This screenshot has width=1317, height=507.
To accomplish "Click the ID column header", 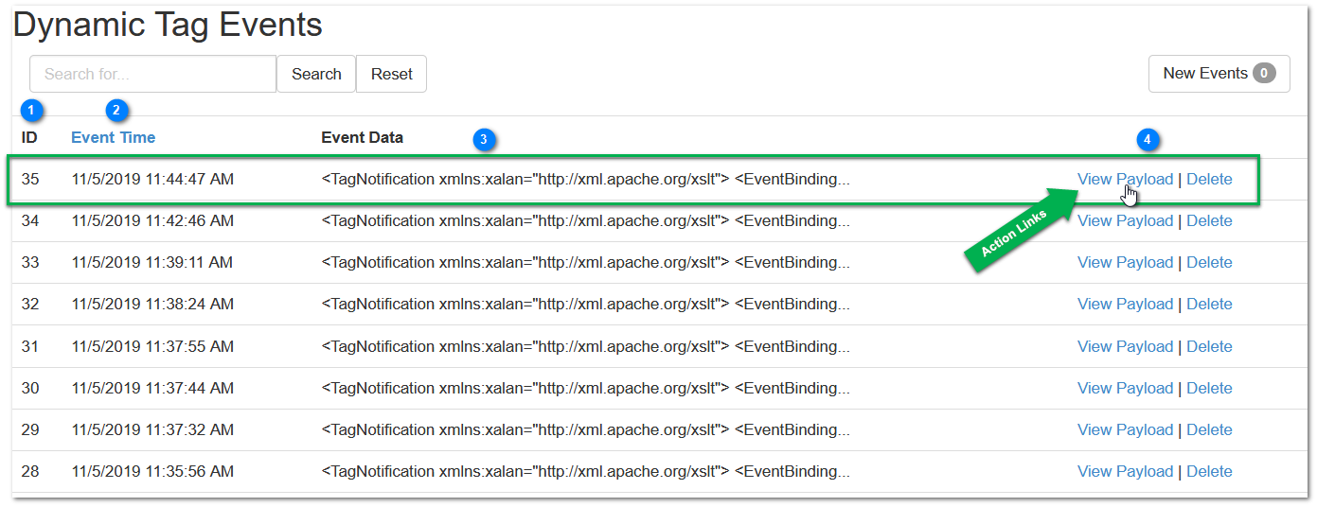I will [x=29, y=137].
